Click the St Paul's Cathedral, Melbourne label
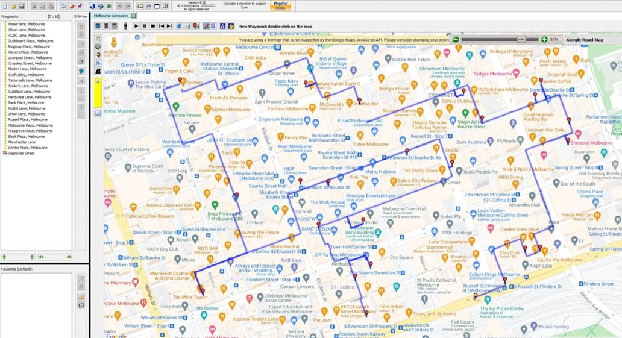 pyautogui.click(x=436, y=283)
